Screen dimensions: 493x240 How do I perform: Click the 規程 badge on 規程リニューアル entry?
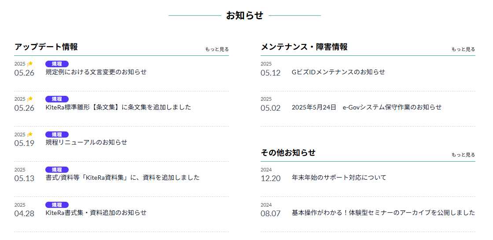(57, 135)
